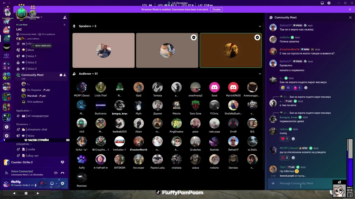Toggle the muted microphone button
The image size is (355, 199).
coord(42,183)
